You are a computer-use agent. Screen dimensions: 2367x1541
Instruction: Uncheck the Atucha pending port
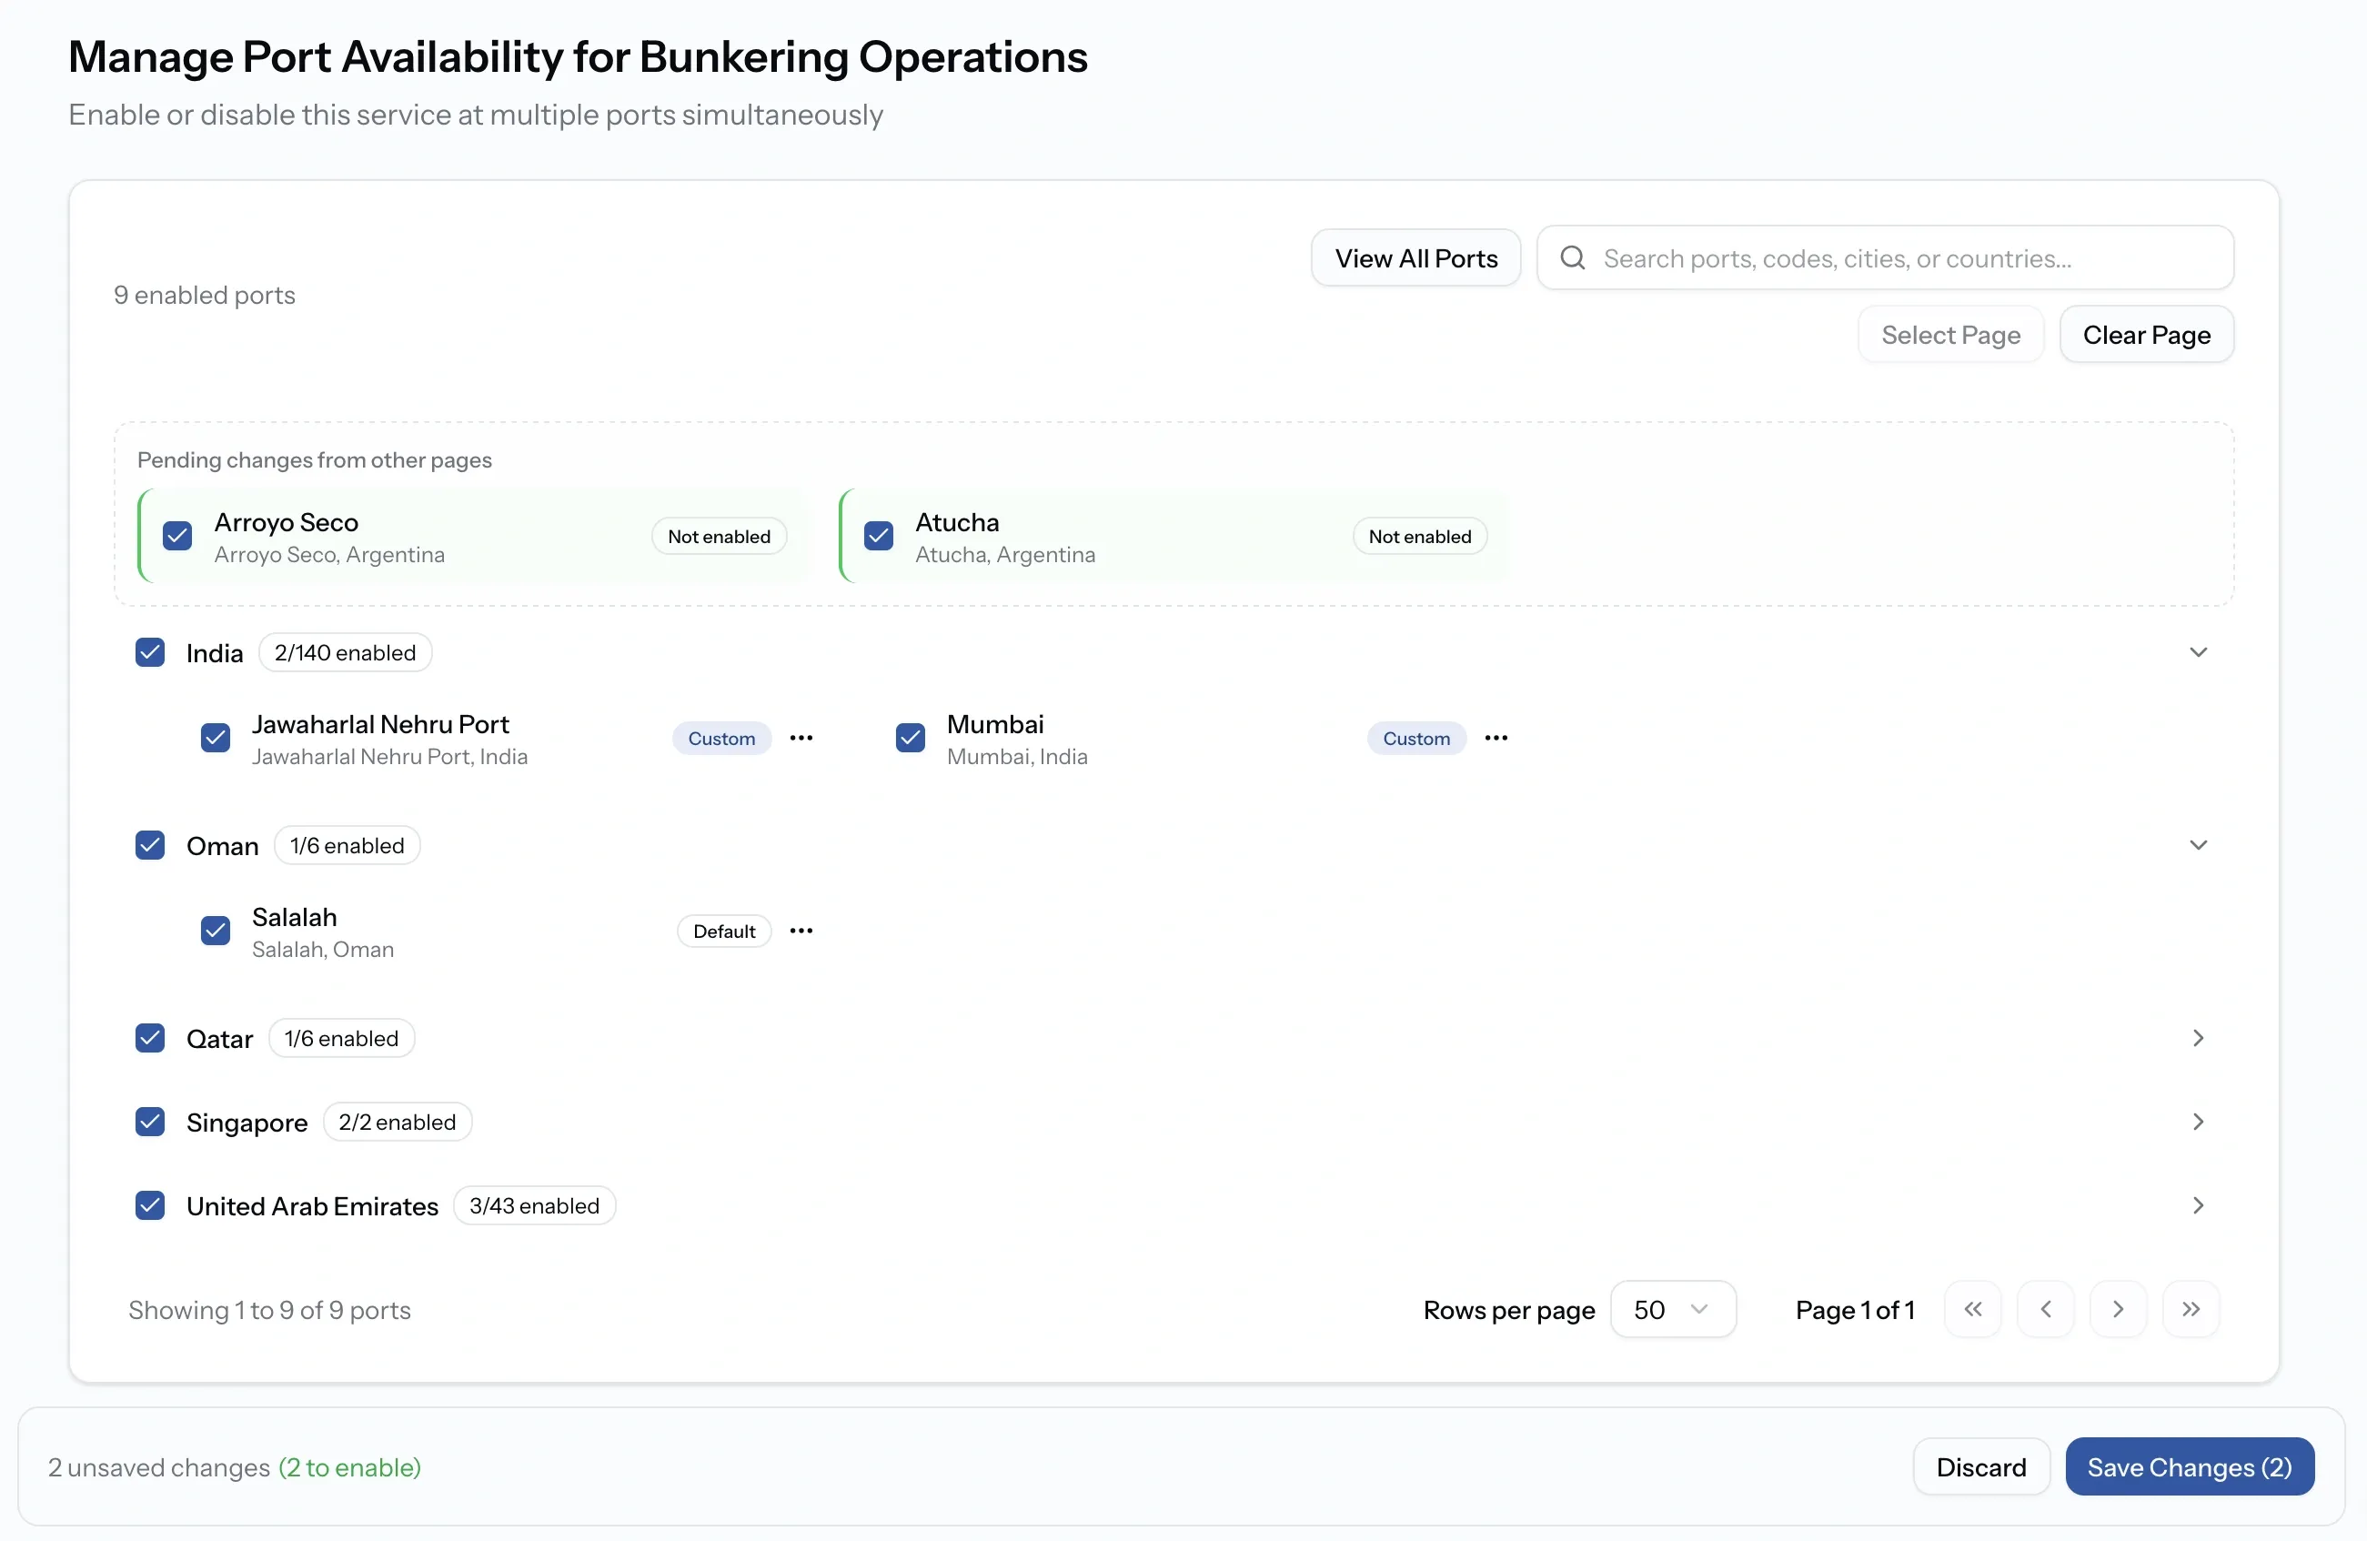tap(878, 536)
